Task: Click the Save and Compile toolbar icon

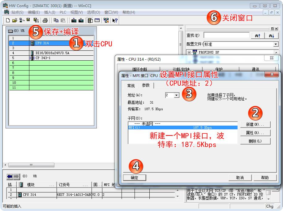Action: [x=36, y=20]
